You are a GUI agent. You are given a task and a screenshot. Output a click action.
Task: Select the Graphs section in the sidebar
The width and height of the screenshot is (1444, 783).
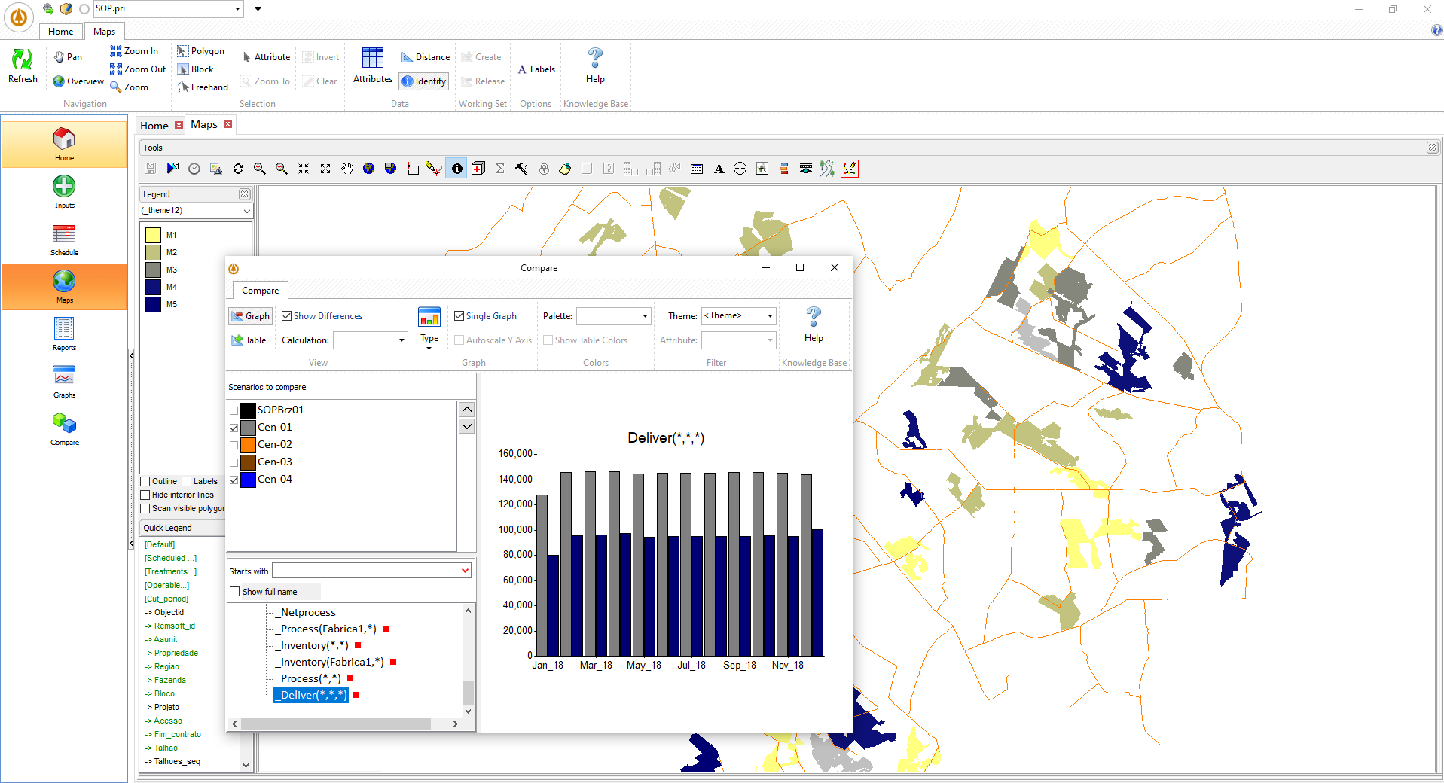[x=64, y=381]
